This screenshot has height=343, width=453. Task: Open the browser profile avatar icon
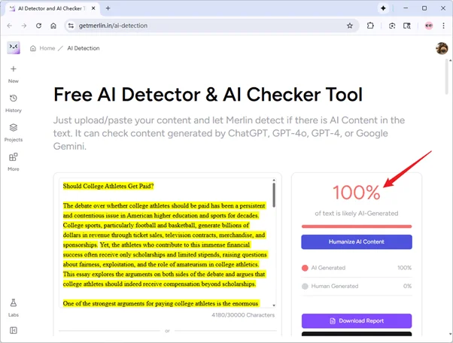(x=429, y=26)
